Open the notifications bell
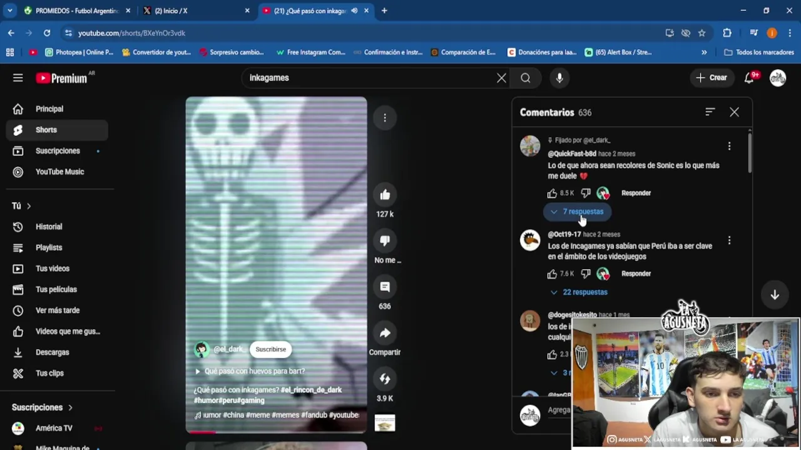The width and height of the screenshot is (801, 450). (750, 77)
